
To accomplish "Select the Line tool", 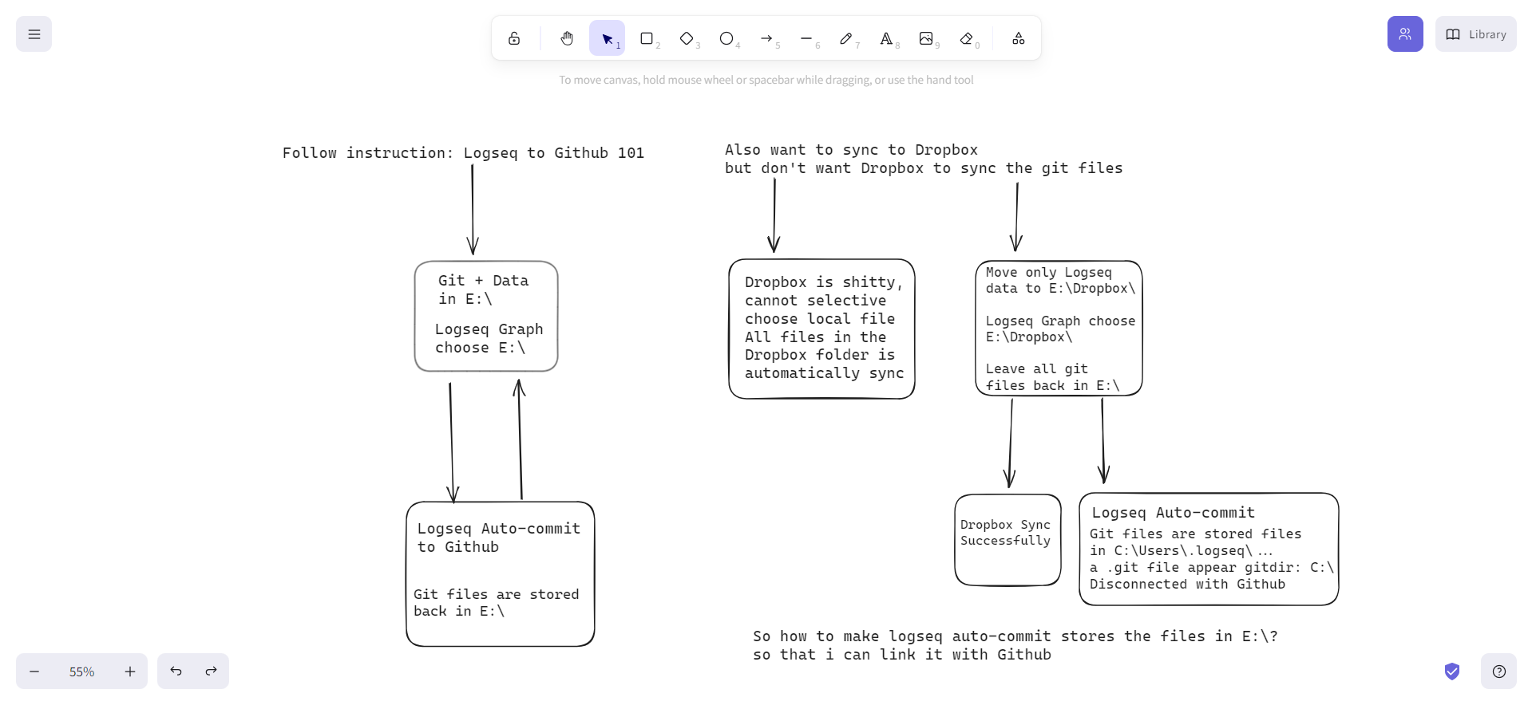I will tap(806, 38).
